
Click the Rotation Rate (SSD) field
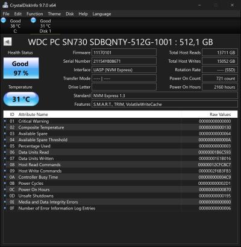tap(220, 70)
